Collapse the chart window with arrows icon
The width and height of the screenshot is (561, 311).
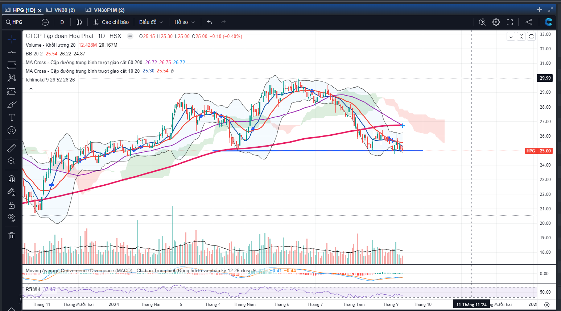click(x=550, y=9)
